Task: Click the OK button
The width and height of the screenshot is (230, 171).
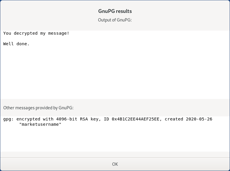Action: (x=115, y=164)
